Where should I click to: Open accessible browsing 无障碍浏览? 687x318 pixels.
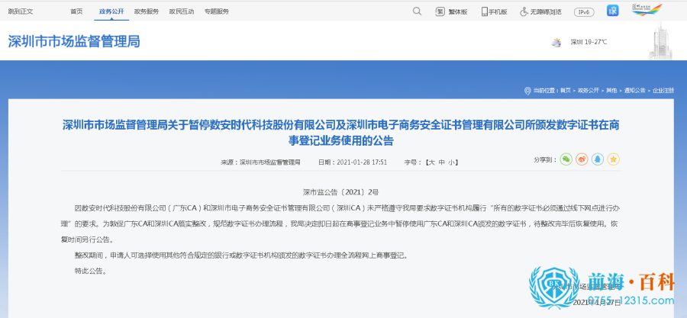[540, 11]
